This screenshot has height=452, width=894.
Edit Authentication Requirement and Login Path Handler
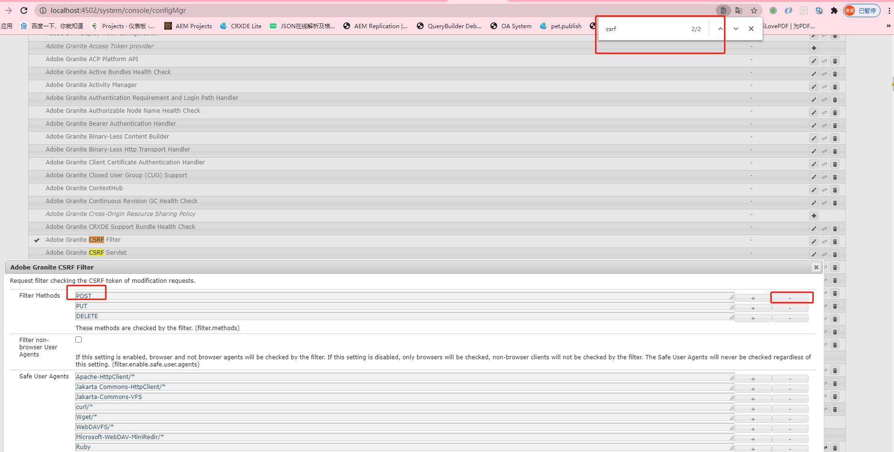814,99
